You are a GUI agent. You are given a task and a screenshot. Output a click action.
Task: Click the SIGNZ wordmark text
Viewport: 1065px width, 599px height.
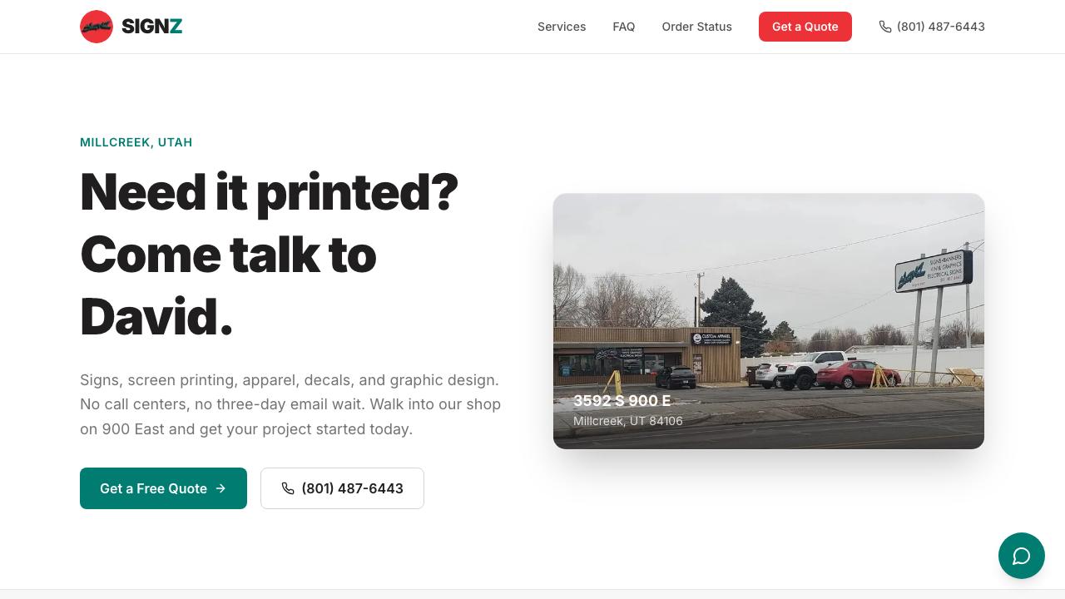click(x=151, y=27)
